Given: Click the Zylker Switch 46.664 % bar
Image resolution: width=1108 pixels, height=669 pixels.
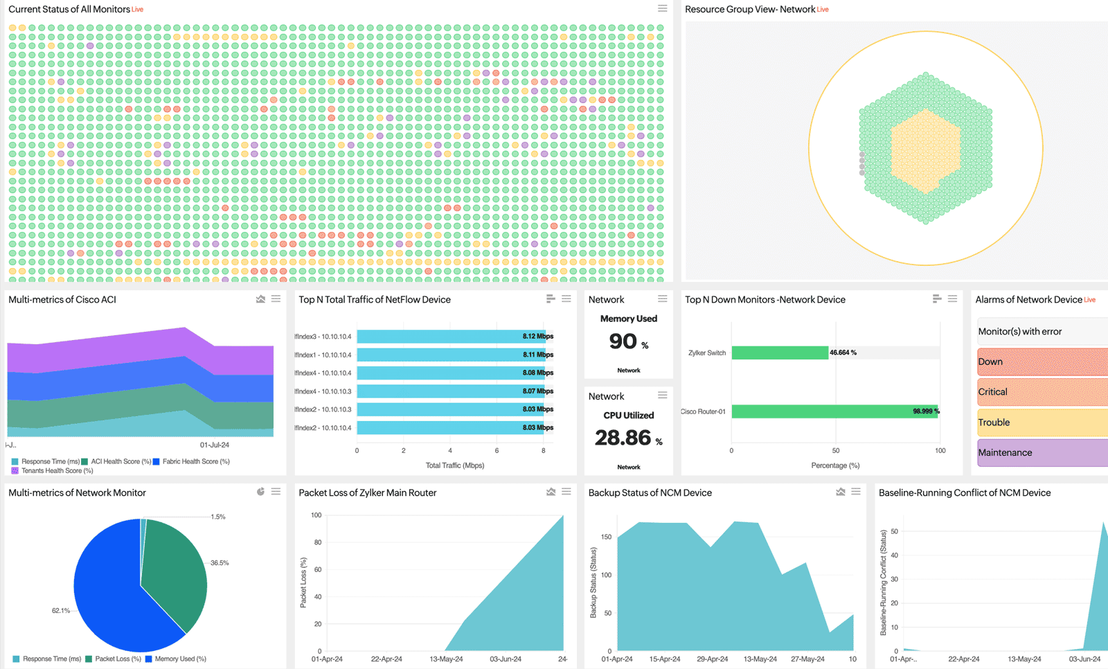Looking at the screenshot, I should (780, 353).
